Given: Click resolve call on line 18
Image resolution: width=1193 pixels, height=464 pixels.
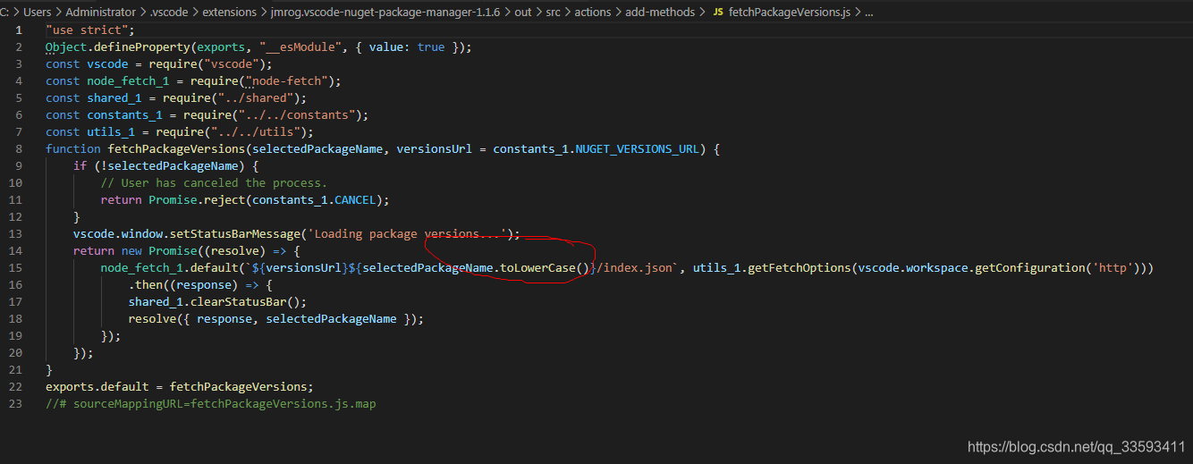Looking at the screenshot, I should (152, 318).
